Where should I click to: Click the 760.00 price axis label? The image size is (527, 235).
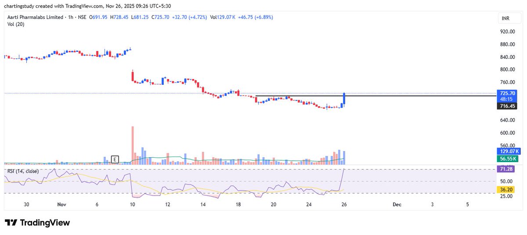click(507, 82)
